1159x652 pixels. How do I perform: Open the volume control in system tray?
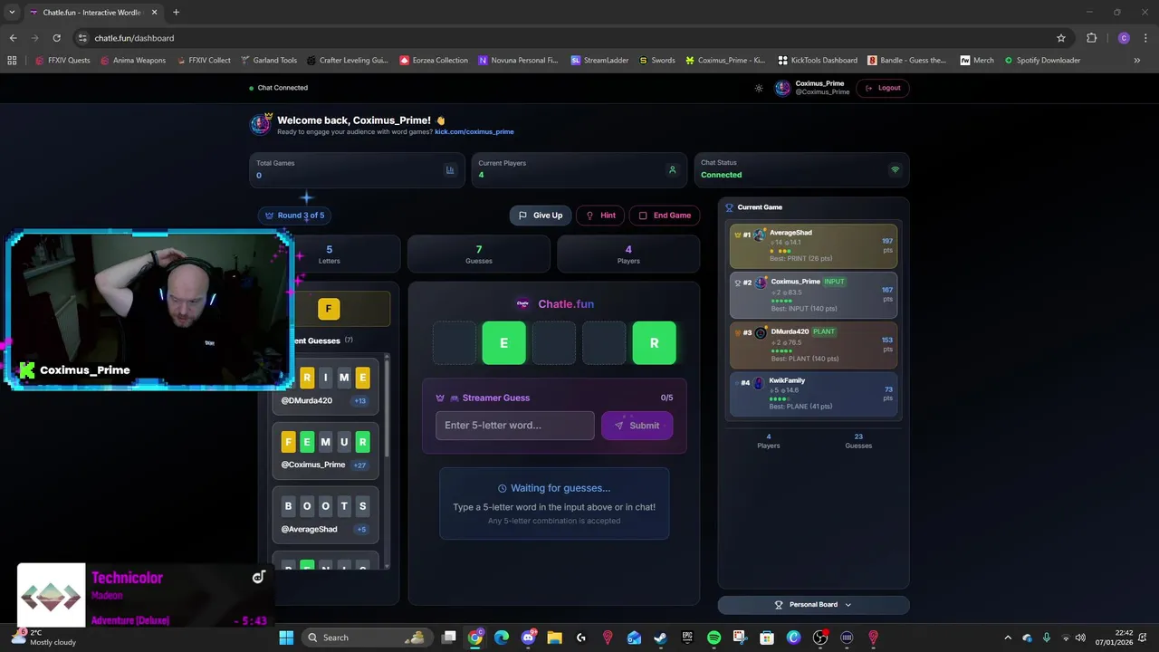point(1080,638)
